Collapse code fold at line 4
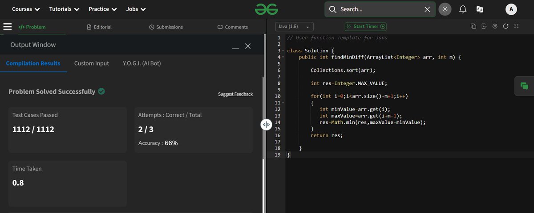Screen dimensions: 534x213 tap(283, 57)
